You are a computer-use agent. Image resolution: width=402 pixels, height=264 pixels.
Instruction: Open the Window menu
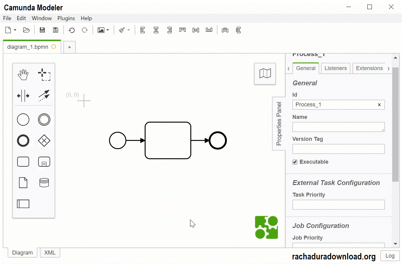pyautogui.click(x=42, y=18)
